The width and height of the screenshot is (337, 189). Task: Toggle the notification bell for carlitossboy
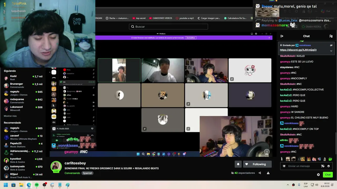pyautogui.click(x=238, y=164)
